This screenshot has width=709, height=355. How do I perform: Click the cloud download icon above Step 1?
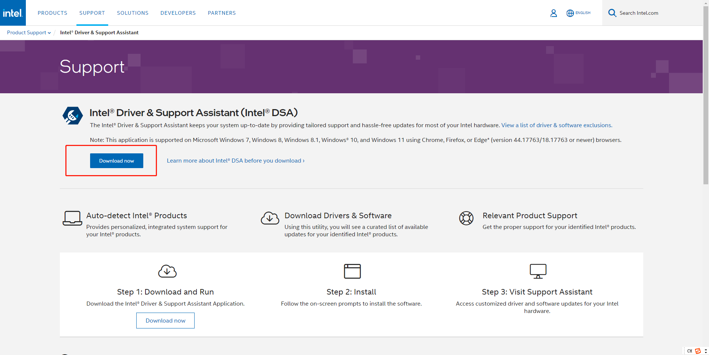point(167,271)
